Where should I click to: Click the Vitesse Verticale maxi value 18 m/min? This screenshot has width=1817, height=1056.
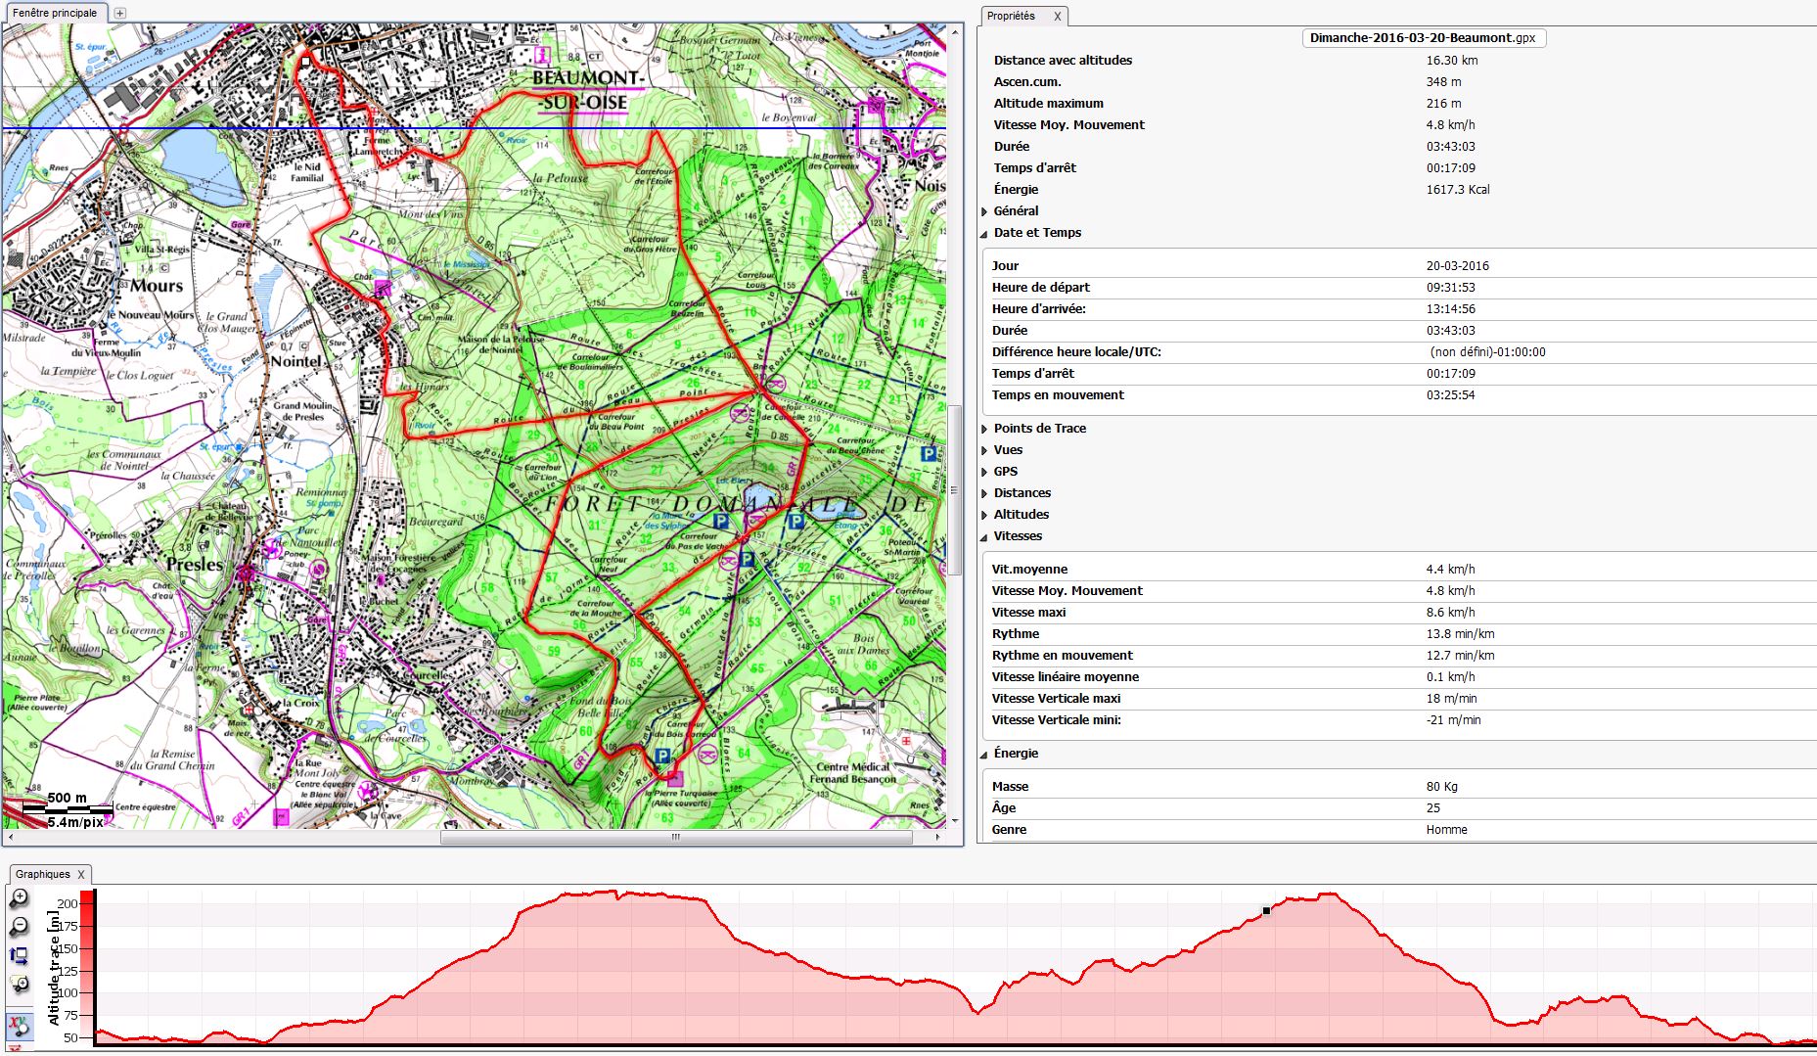point(1451,698)
